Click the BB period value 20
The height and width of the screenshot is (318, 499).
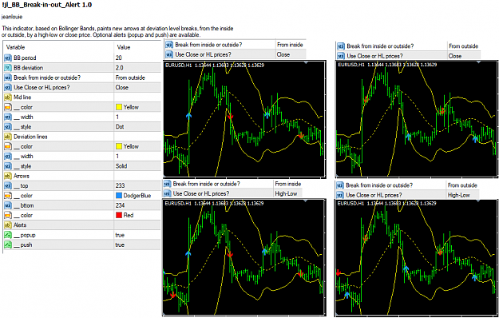tap(119, 58)
